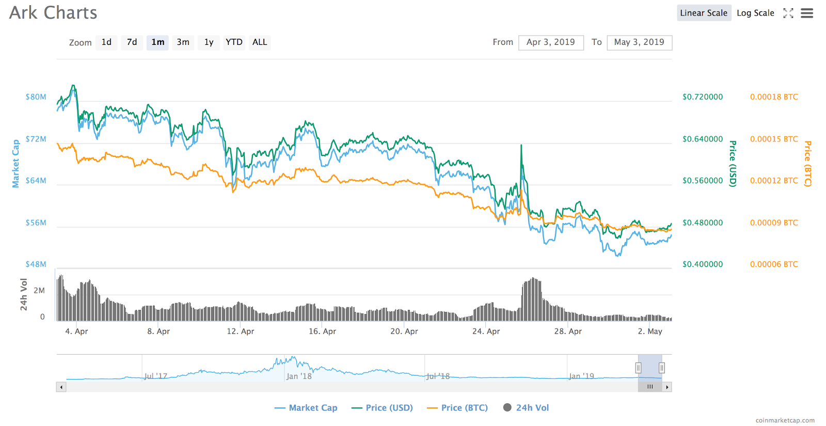
Task: Click the '$0.720000' price axis label
Action: coord(703,97)
